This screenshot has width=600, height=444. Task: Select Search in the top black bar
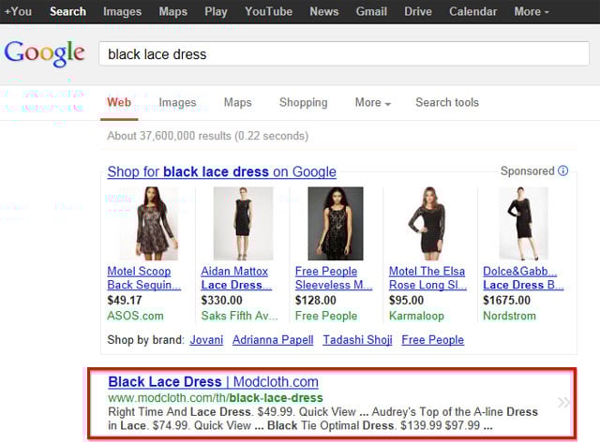pyautogui.click(x=67, y=11)
